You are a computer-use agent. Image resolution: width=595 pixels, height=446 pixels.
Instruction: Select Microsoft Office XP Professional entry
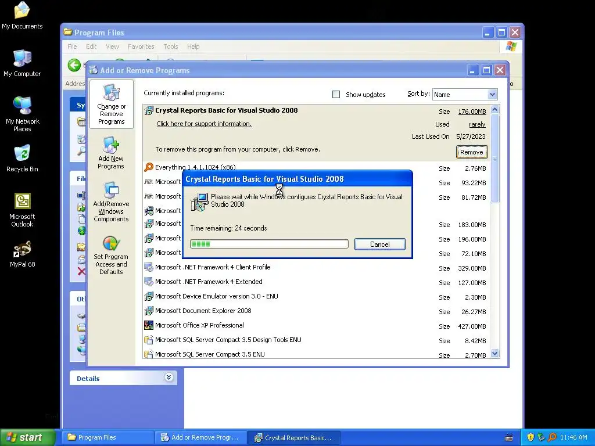coord(316,325)
